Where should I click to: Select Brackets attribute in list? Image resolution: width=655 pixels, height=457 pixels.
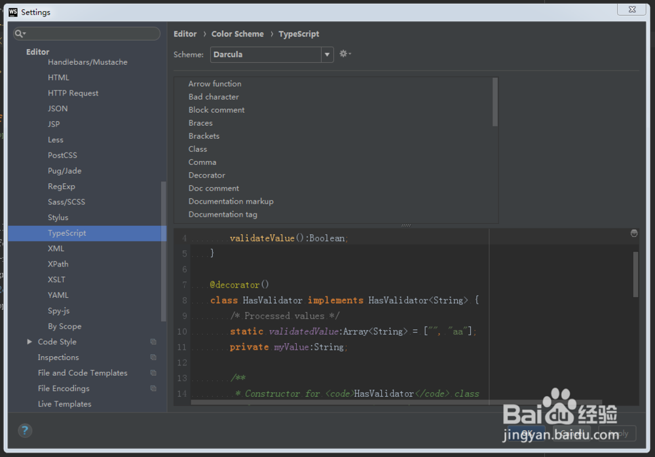204,136
